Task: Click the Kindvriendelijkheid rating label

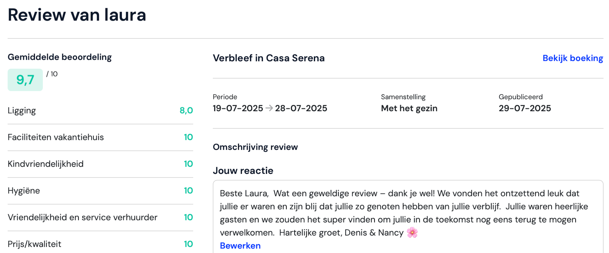Action: [45, 164]
